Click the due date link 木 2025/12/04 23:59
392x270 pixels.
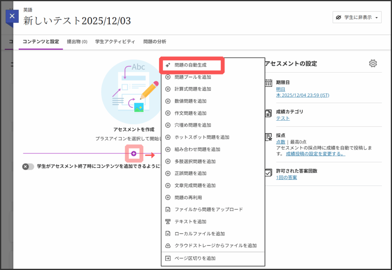point(302,95)
